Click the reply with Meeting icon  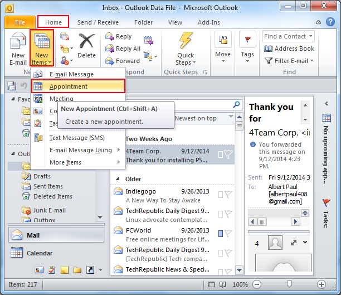[149, 41]
